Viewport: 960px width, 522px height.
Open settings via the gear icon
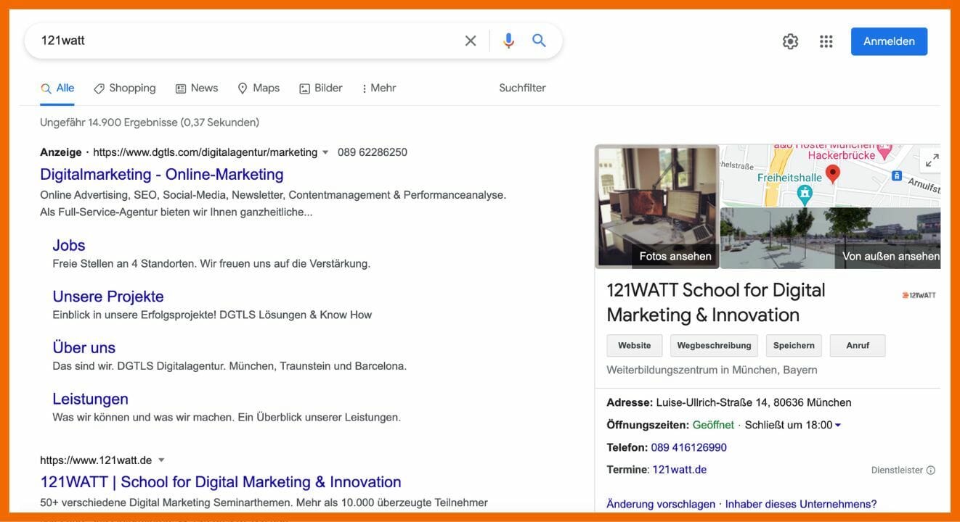coord(790,41)
